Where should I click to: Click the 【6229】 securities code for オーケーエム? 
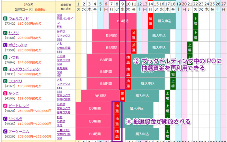coord(10,137)
